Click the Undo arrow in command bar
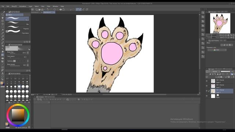Screen dimensions: 235x132 (48, 10)
